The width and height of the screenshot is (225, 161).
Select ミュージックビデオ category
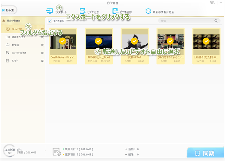click(x=23, y=53)
